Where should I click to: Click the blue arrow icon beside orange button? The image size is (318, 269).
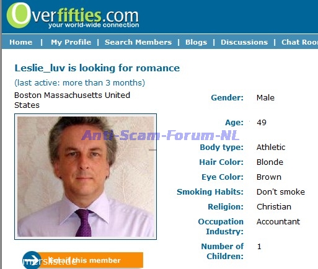click(32, 260)
